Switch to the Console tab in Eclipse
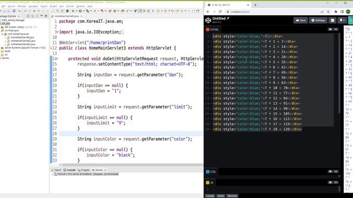This screenshot has width=353, height=198. click(69, 170)
